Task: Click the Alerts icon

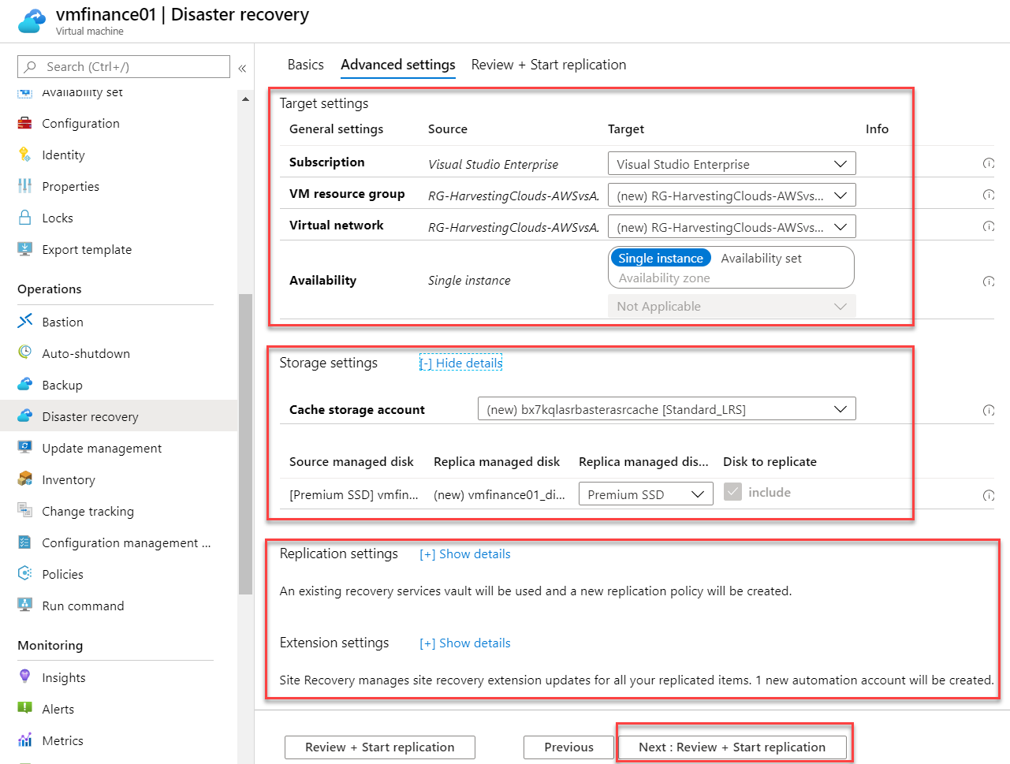Action: tap(25, 708)
